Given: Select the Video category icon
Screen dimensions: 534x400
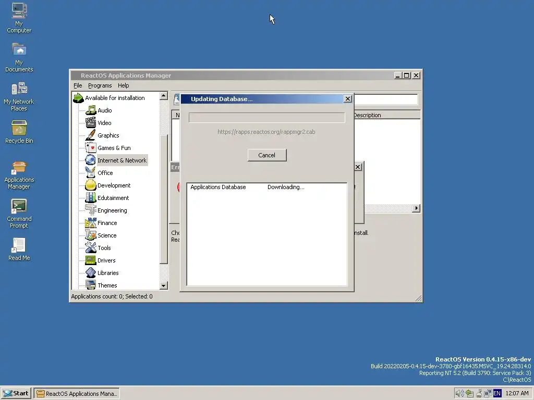Looking at the screenshot, I should tap(91, 123).
